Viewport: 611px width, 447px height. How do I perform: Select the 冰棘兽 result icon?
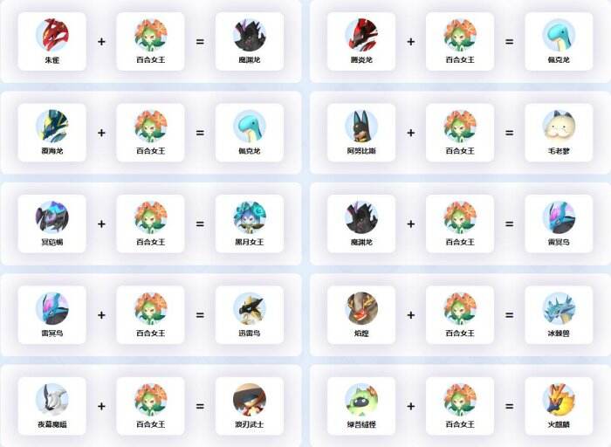(559, 308)
